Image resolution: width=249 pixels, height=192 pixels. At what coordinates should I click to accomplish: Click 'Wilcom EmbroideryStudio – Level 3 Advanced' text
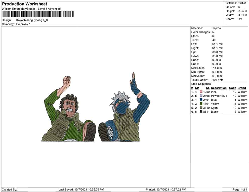click(x=31, y=9)
